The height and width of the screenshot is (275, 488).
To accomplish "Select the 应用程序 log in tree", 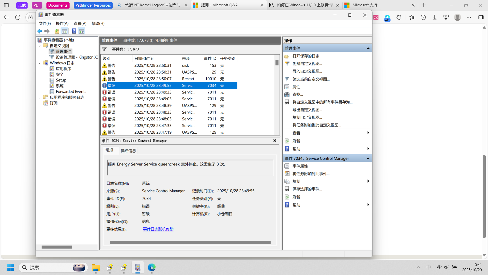I will pos(63,69).
